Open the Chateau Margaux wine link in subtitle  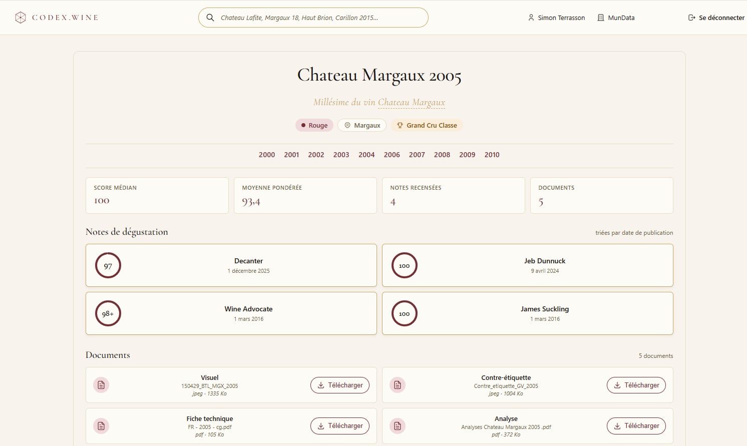tap(412, 102)
